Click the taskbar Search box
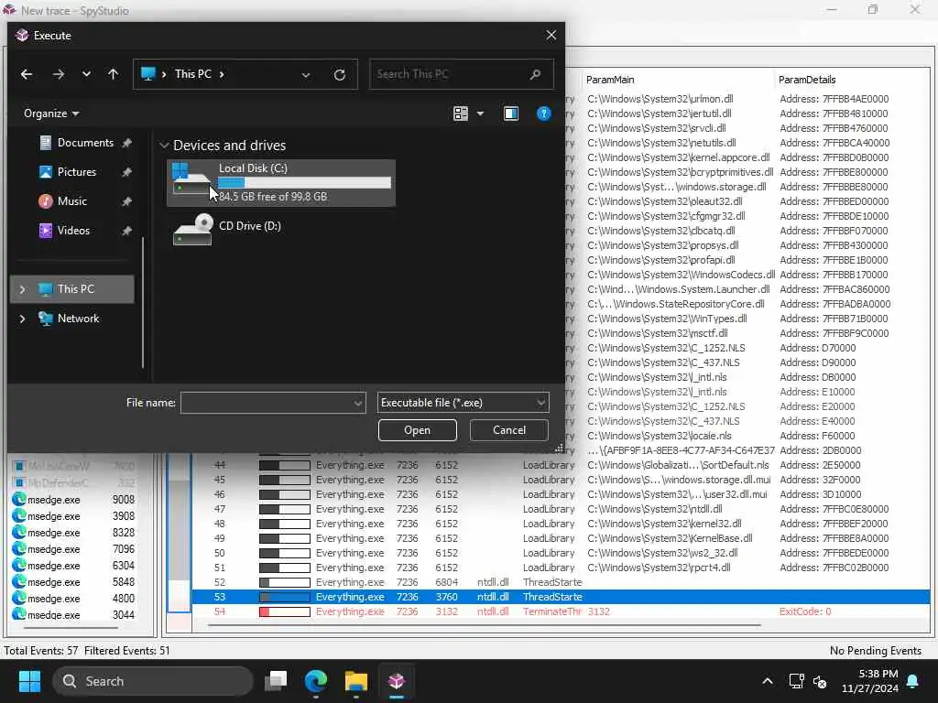 pyautogui.click(x=153, y=681)
